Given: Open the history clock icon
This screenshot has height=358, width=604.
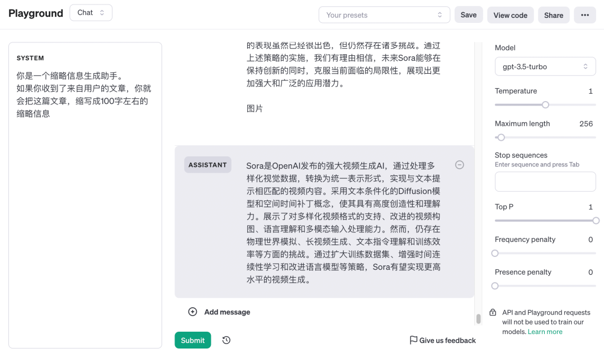Looking at the screenshot, I should coord(226,340).
